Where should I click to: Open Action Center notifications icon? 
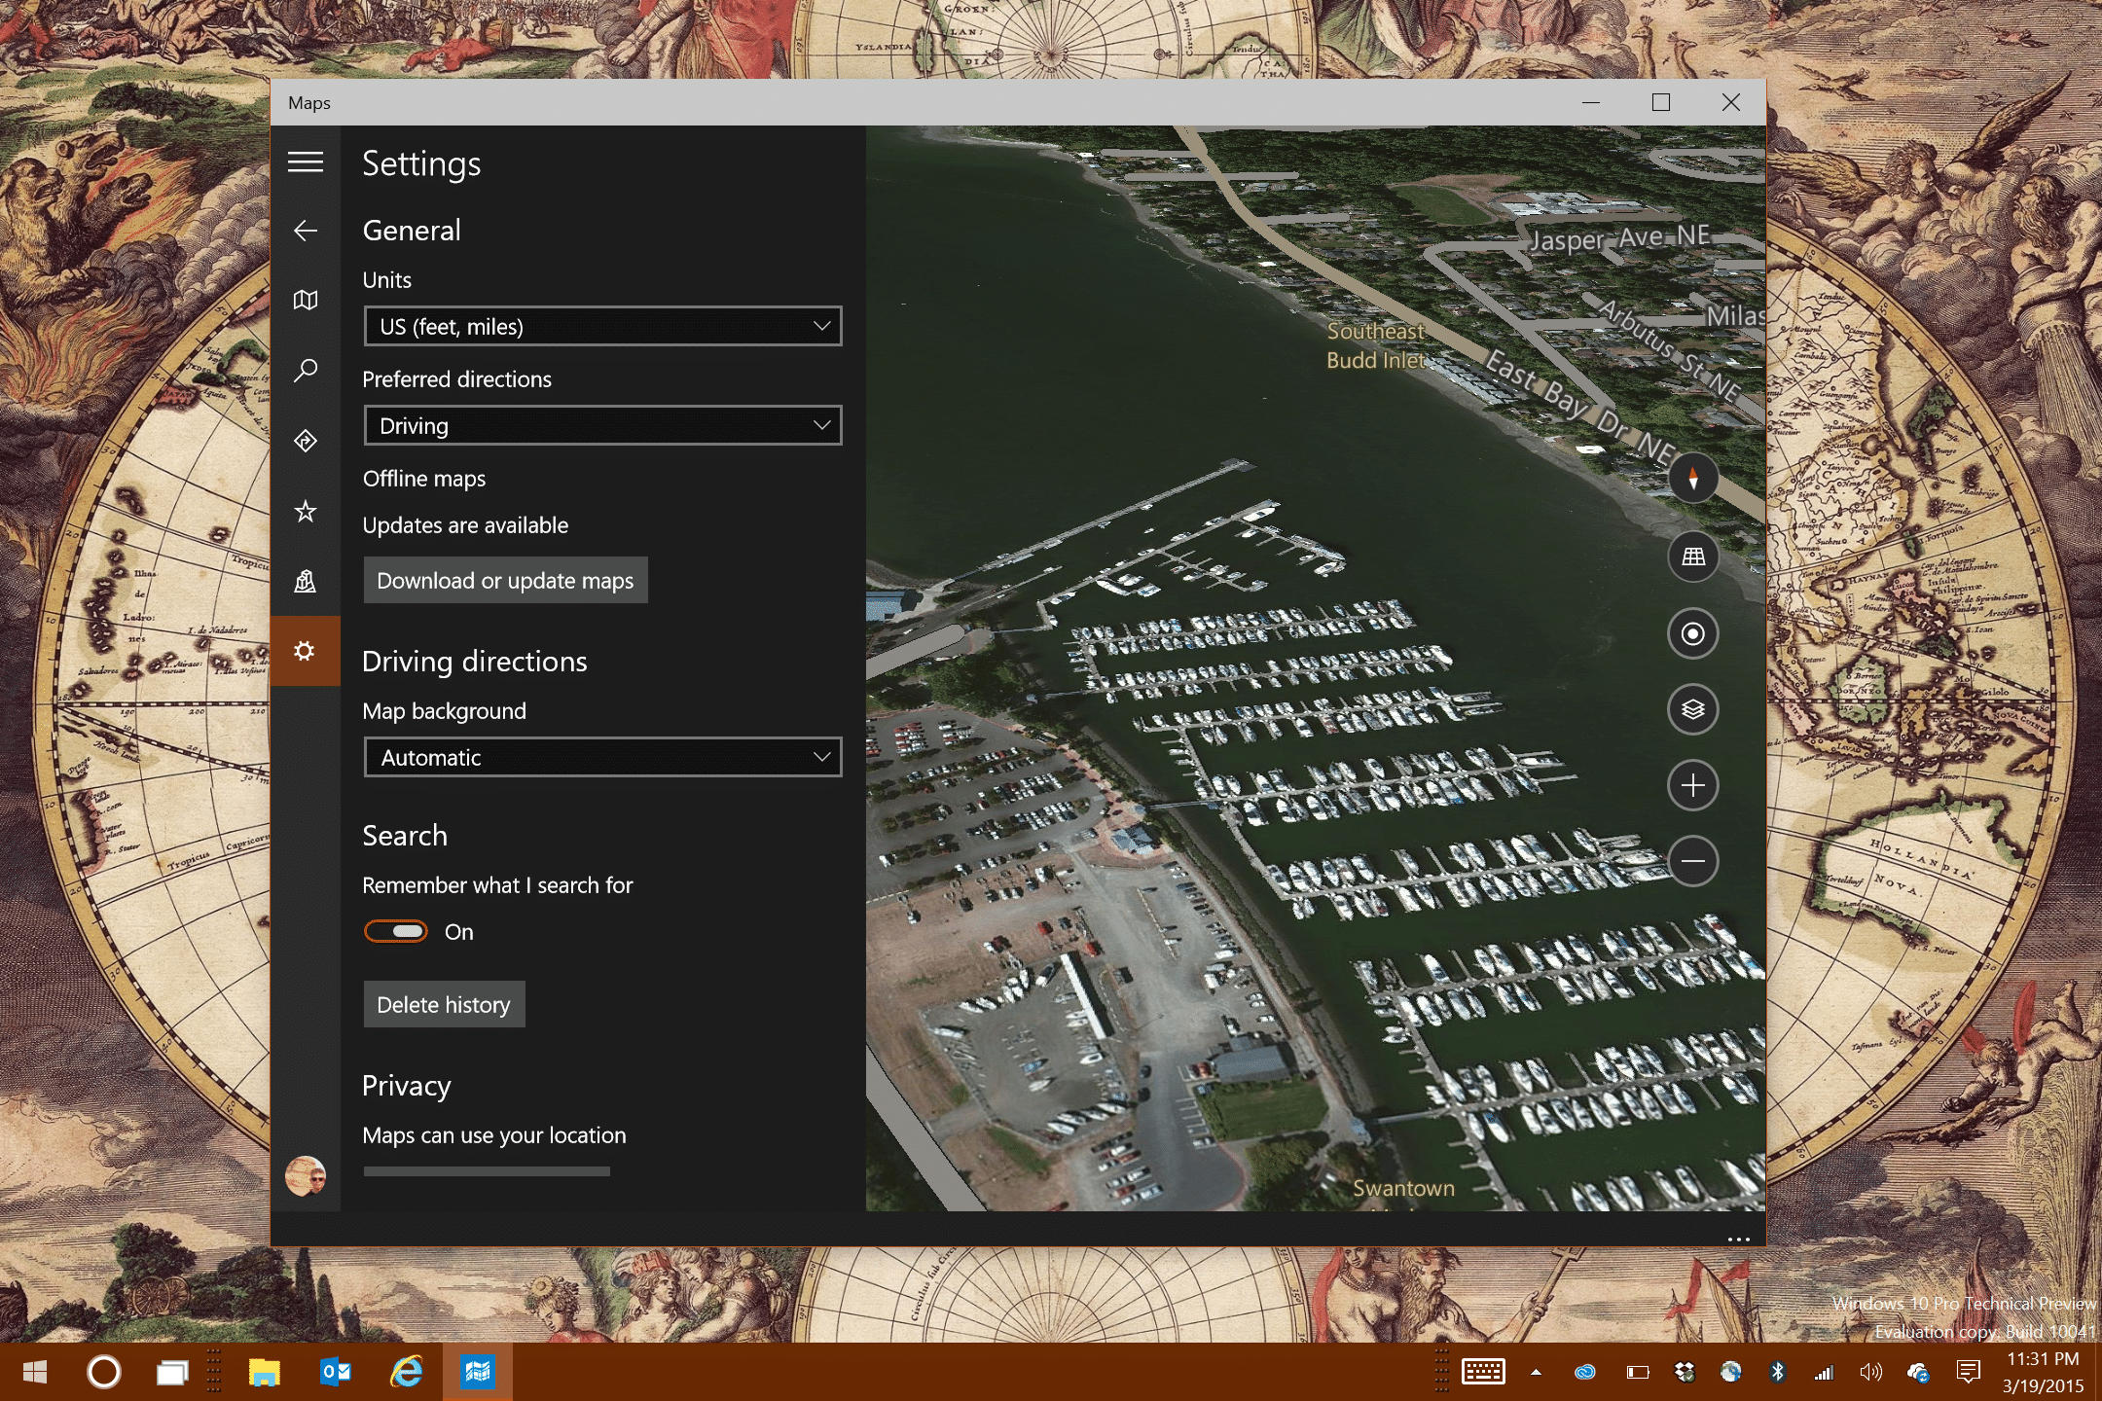(1968, 1372)
